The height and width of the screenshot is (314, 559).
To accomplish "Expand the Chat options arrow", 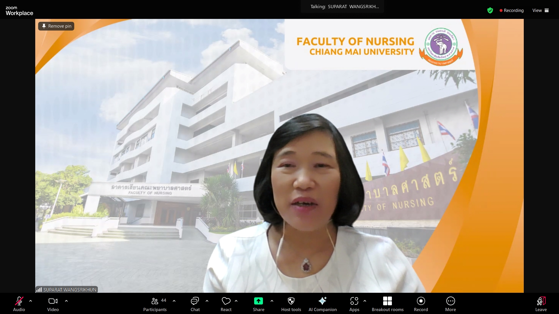I will [x=207, y=301].
